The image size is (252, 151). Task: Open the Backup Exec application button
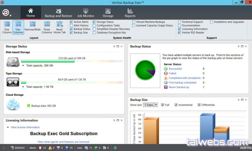[6, 13]
